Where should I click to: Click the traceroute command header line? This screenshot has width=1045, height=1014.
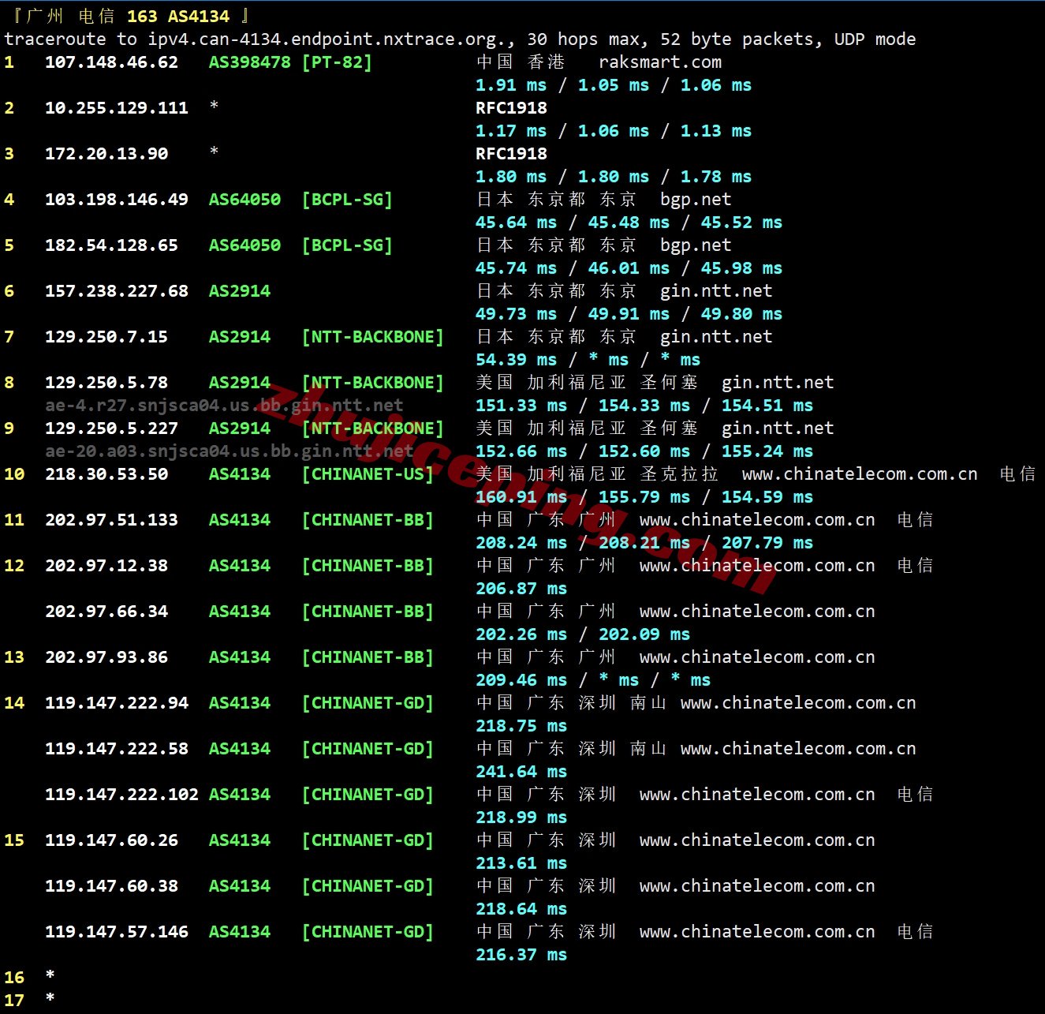[x=460, y=39]
